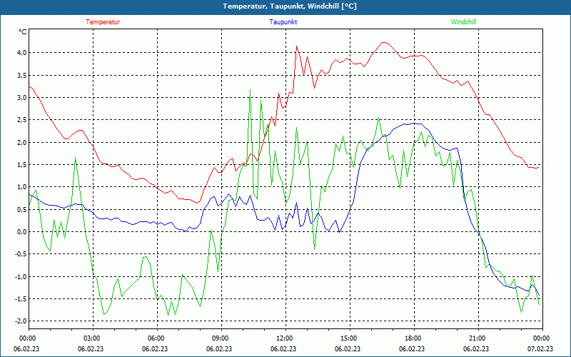The height and width of the screenshot is (357, 571).
Task: Click the blue Taupunkt legend label
Action: pyautogui.click(x=283, y=22)
